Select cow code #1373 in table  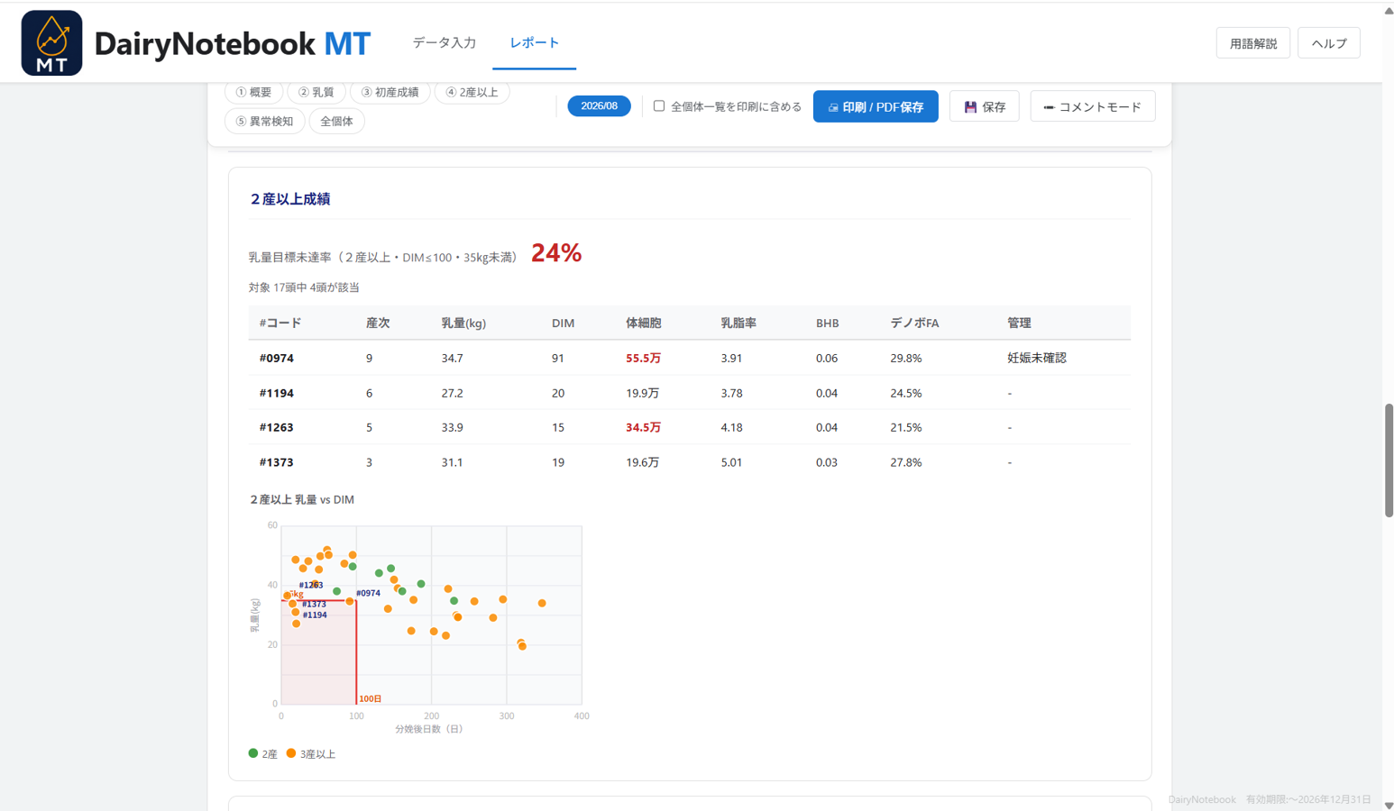tap(277, 462)
